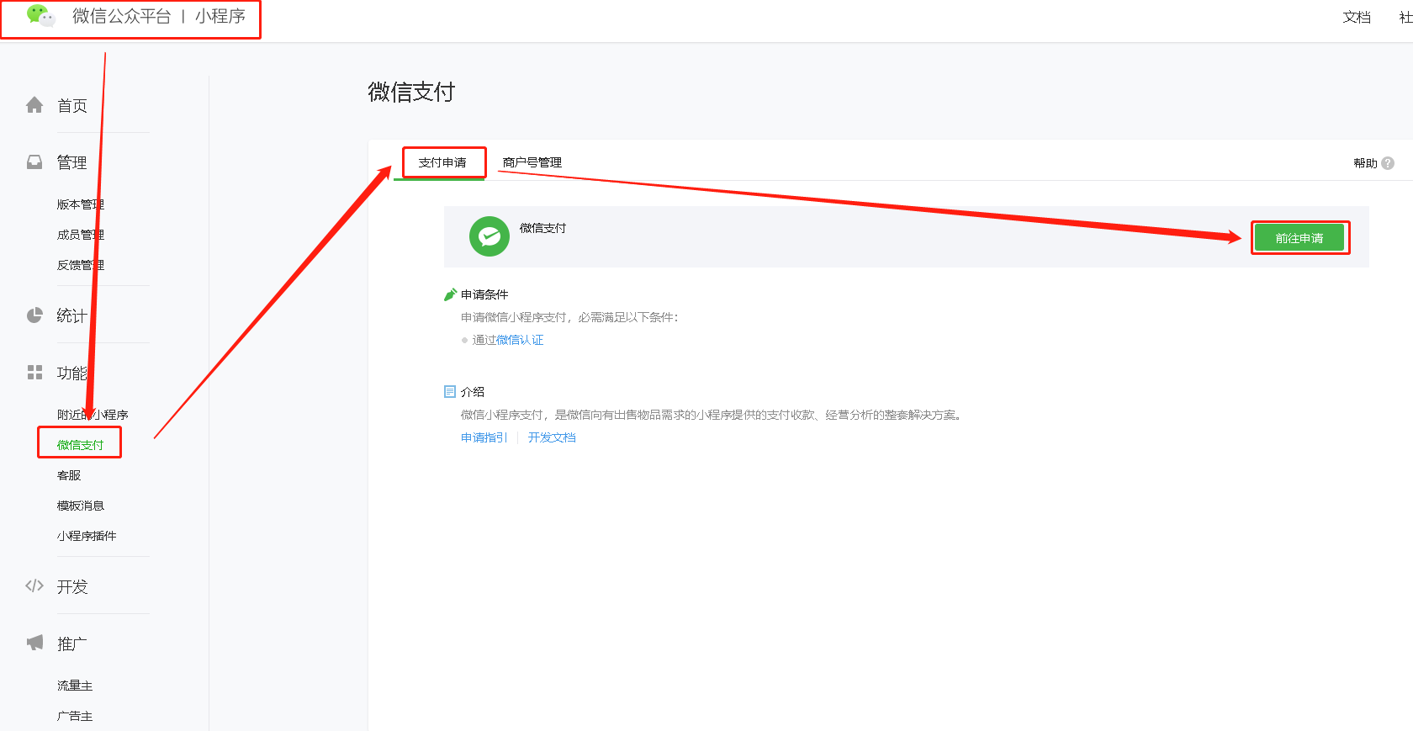Click the inbox icon beside 管理
Screen dimensions: 1413x731
[x=34, y=162]
